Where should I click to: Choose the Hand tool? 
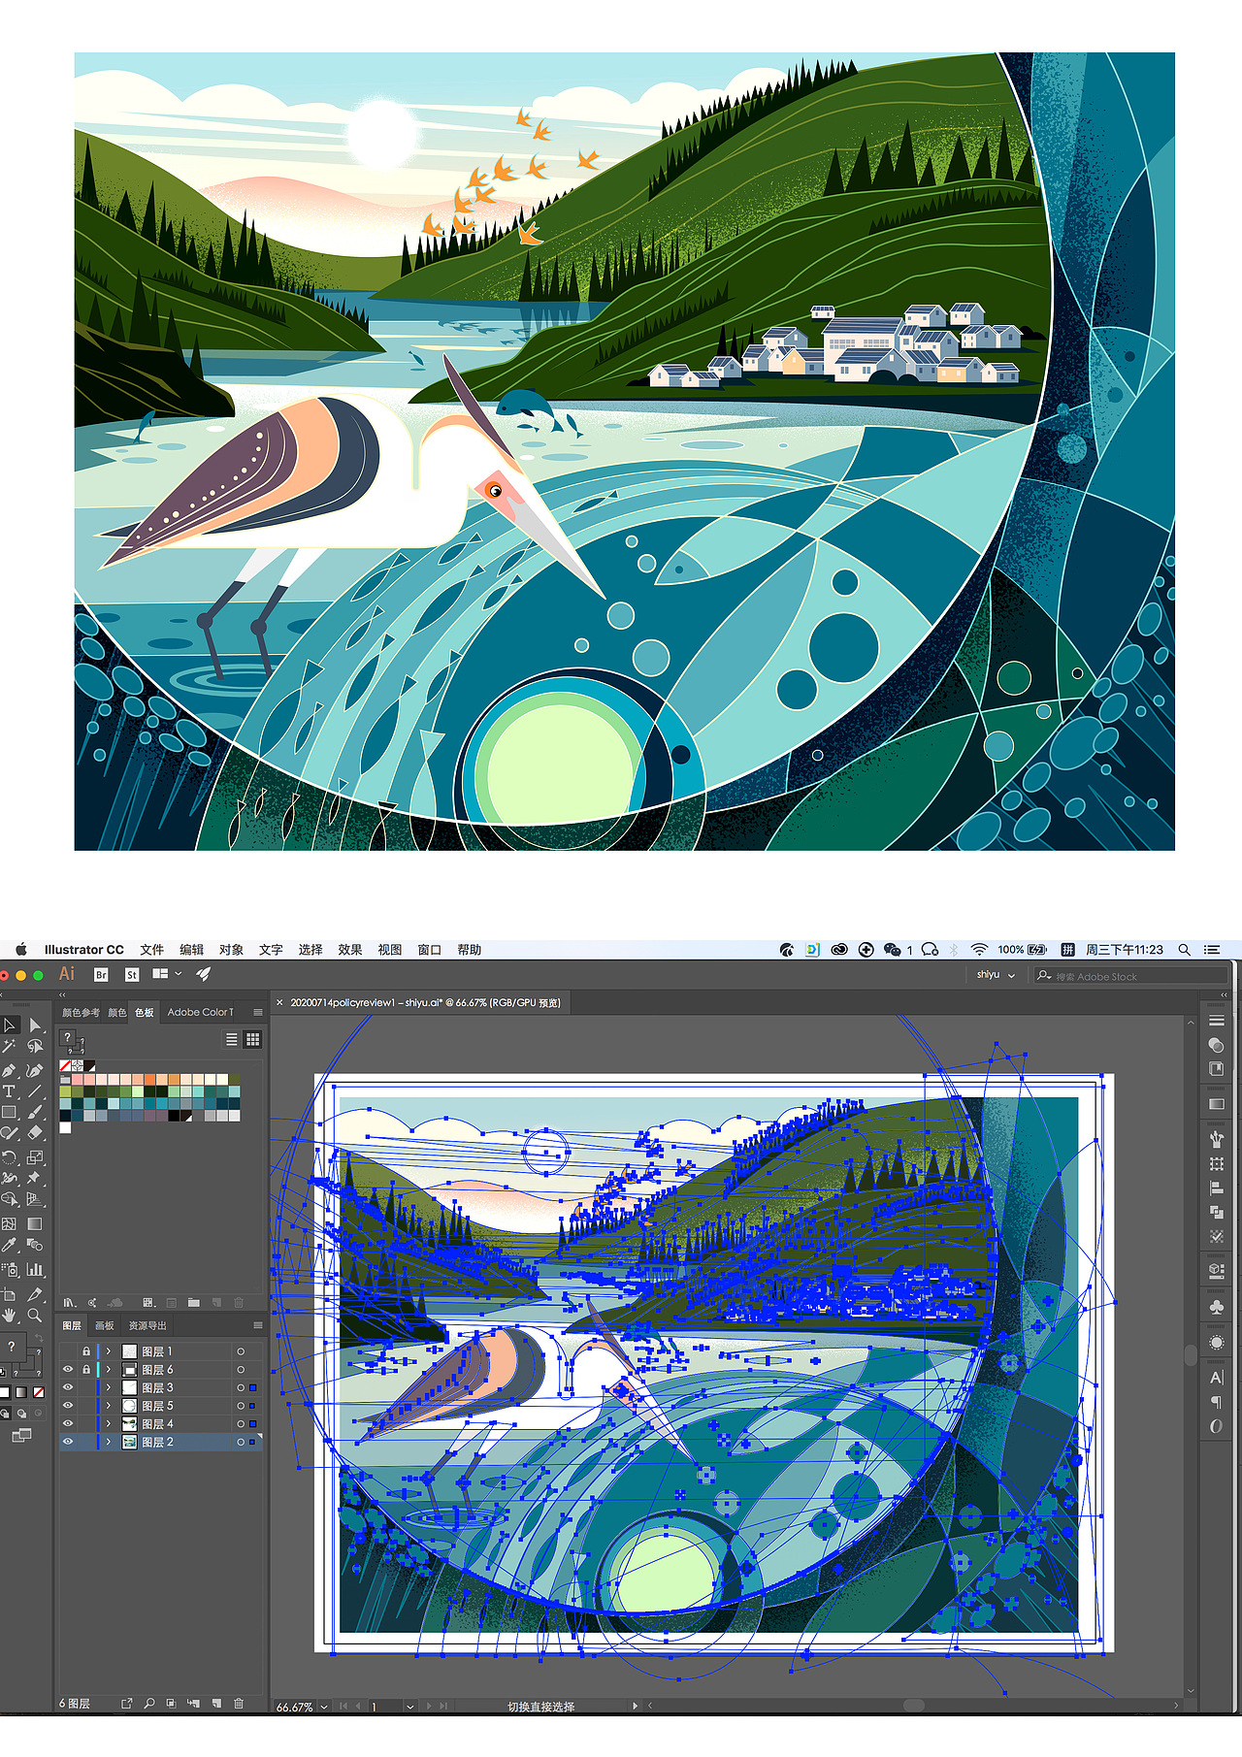10,1316
